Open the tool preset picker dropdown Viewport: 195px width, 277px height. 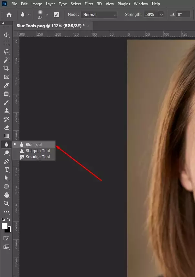[29, 15]
